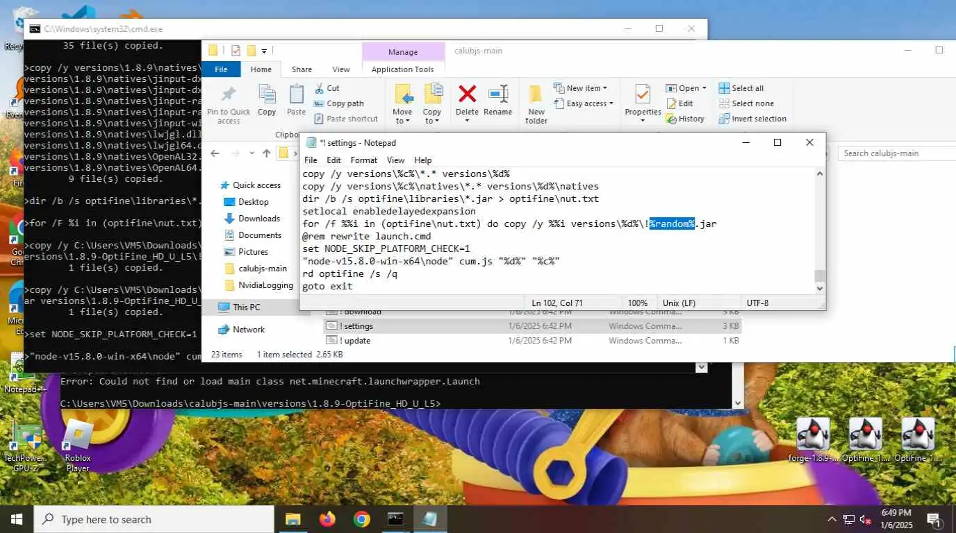This screenshot has width=956, height=533.
Task: Click the Search calubjs-main field
Action: (x=896, y=153)
